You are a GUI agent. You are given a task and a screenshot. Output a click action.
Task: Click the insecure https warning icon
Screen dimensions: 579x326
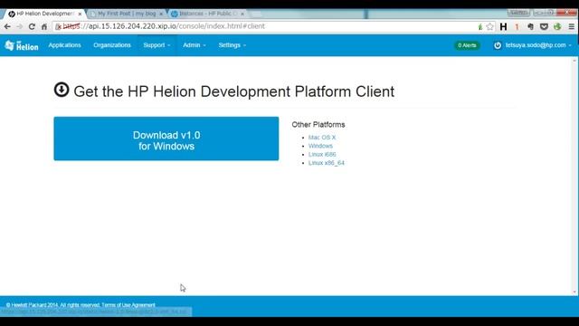[58, 26]
